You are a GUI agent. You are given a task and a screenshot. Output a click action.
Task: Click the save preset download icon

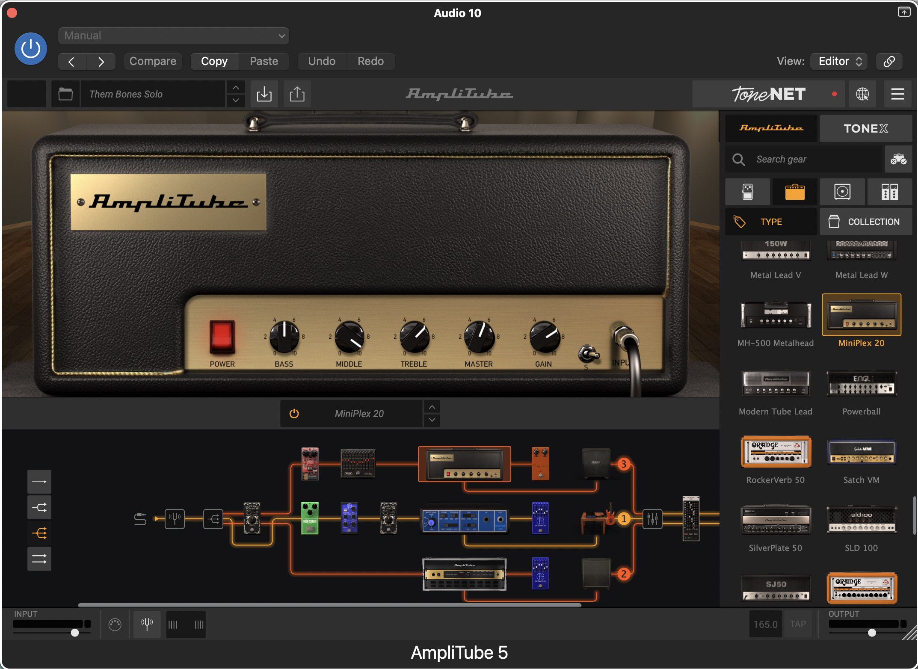click(x=264, y=94)
